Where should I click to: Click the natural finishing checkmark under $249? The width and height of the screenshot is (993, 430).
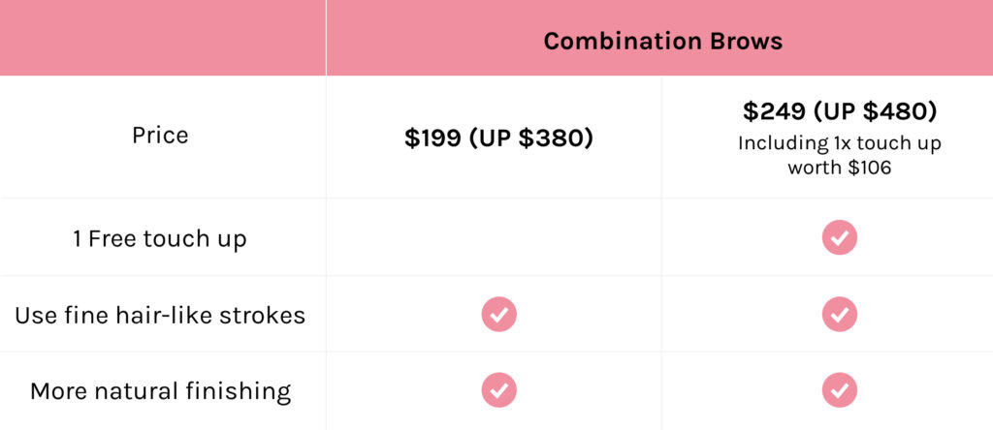click(x=839, y=390)
